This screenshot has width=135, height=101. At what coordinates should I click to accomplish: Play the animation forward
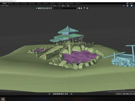pos(59,94)
